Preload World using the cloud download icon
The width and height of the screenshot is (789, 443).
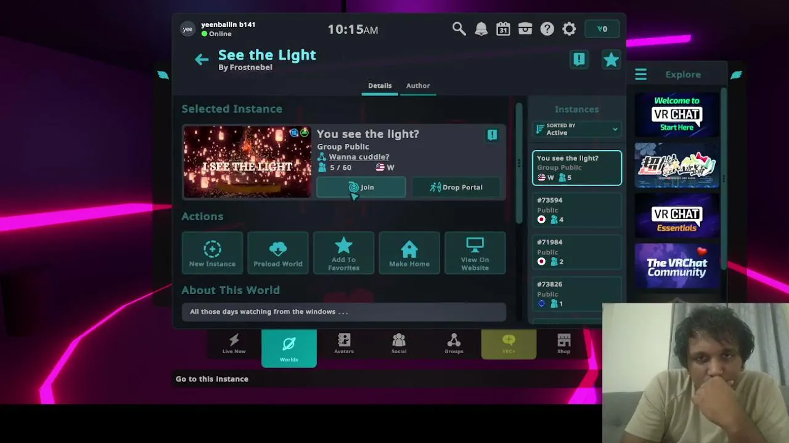(278, 253)
